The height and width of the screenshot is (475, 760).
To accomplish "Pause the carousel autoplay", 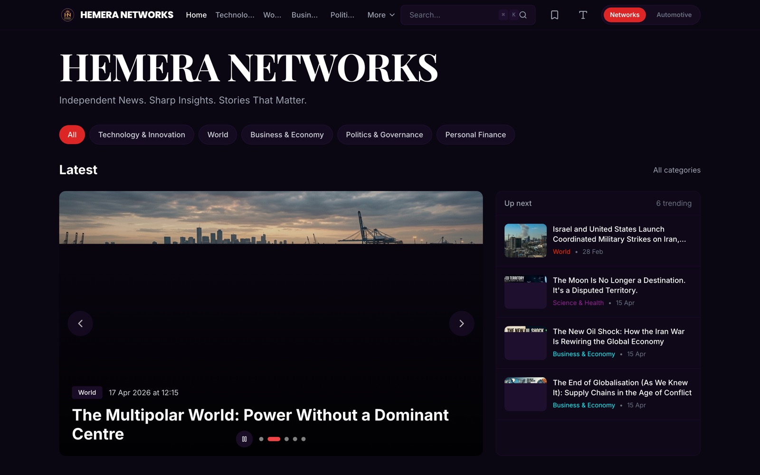I will pyautogui.click(x=244, y=439).
